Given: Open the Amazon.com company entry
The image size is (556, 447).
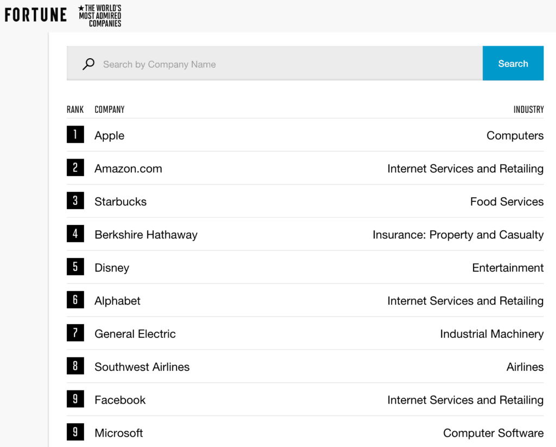Looking at the screenshot, I should point(128,168).
